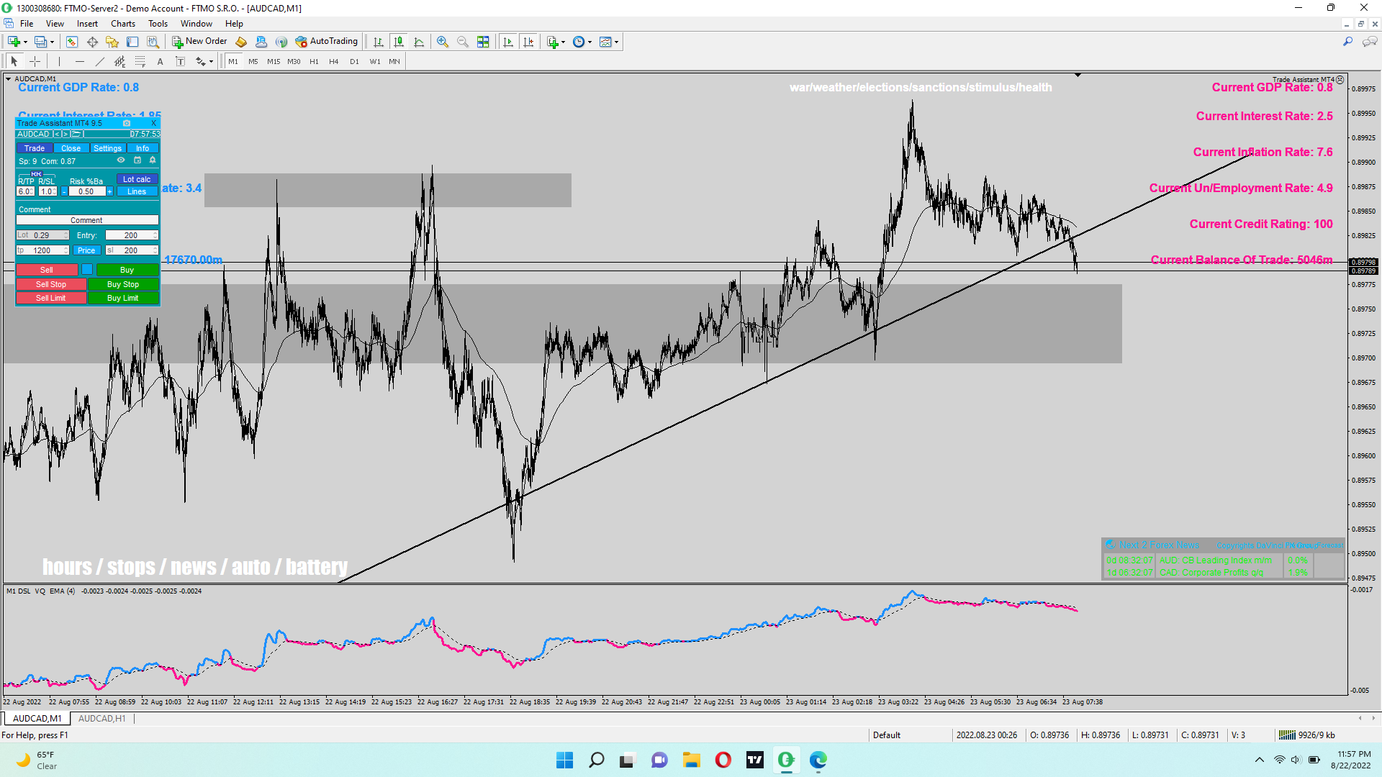This screenshot has width=1382, height=777.
Task: Select the Crosshair cursor tool
Action: click(x=35, y=62)
